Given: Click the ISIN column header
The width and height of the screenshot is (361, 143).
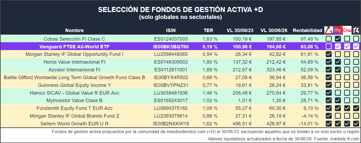Looking at the screenshot, I should pyautogui.click(x=171, y=30).
